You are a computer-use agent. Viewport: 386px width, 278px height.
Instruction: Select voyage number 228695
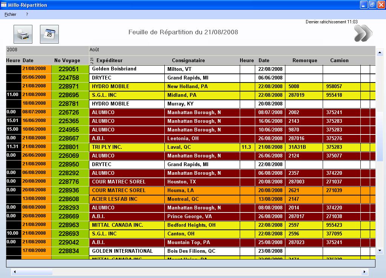tap(70, 95)
